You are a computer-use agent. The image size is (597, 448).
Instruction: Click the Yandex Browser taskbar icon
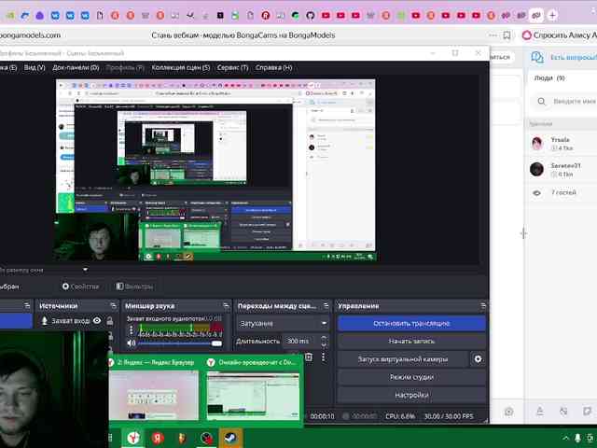coord(159,437)
